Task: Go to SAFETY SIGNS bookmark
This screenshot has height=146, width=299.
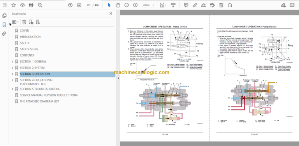Action: point(29,49)
